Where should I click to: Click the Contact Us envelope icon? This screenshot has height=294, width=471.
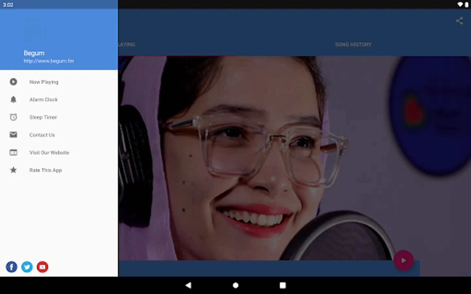coord(13,135)
